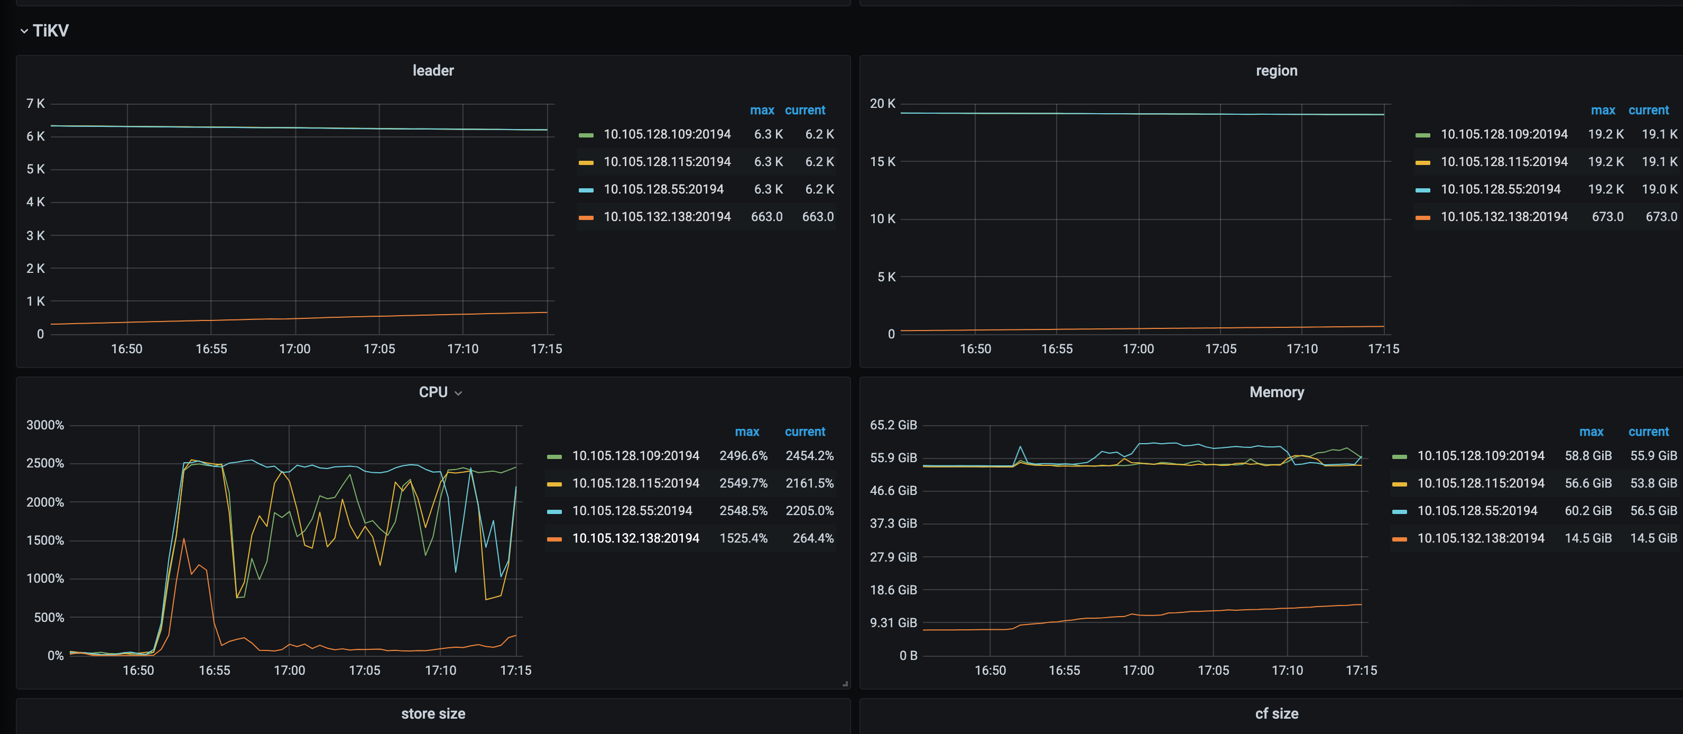
Task: Click the cf size panel title
Action: [x=1276, y=714]
